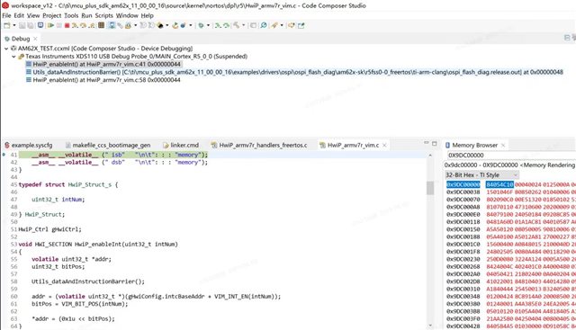The height and width of the screenshot is (330, 576).
Task: Open the padlock icon dropdown arrow
Action: (x=135, y=25)
